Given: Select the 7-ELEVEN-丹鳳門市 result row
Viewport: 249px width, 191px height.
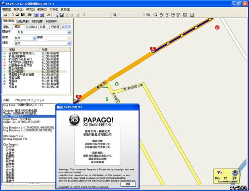Looking at the screenshot, I should (x=35, y=62).
